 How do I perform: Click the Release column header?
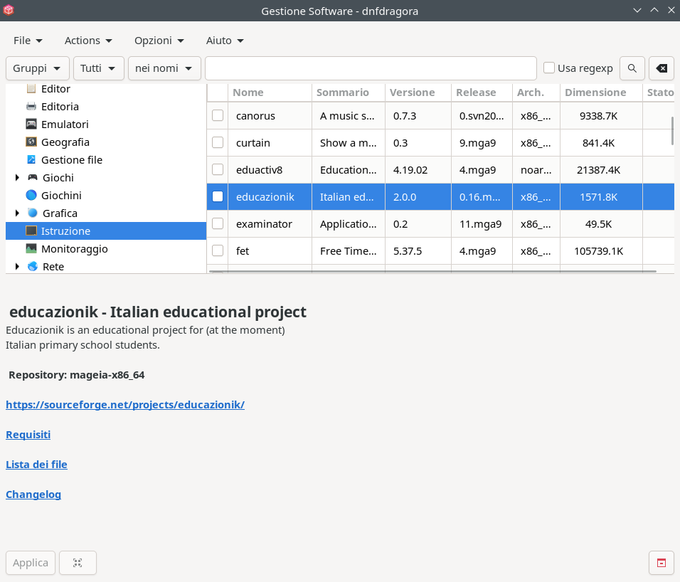point(482,92)
